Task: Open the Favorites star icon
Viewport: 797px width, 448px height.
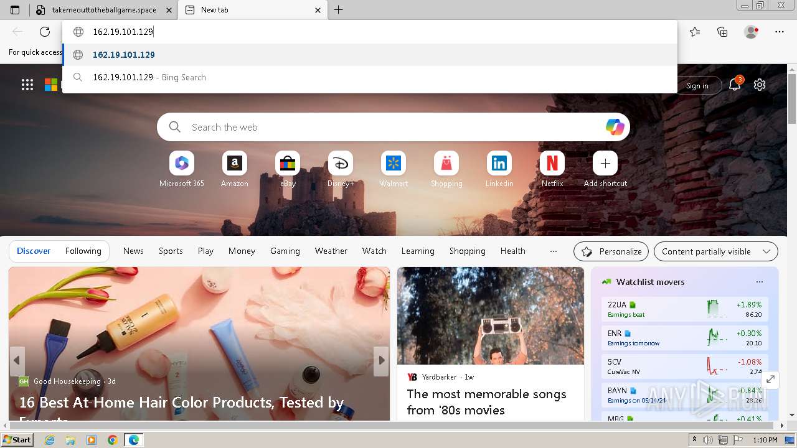Action: (695, 32)
